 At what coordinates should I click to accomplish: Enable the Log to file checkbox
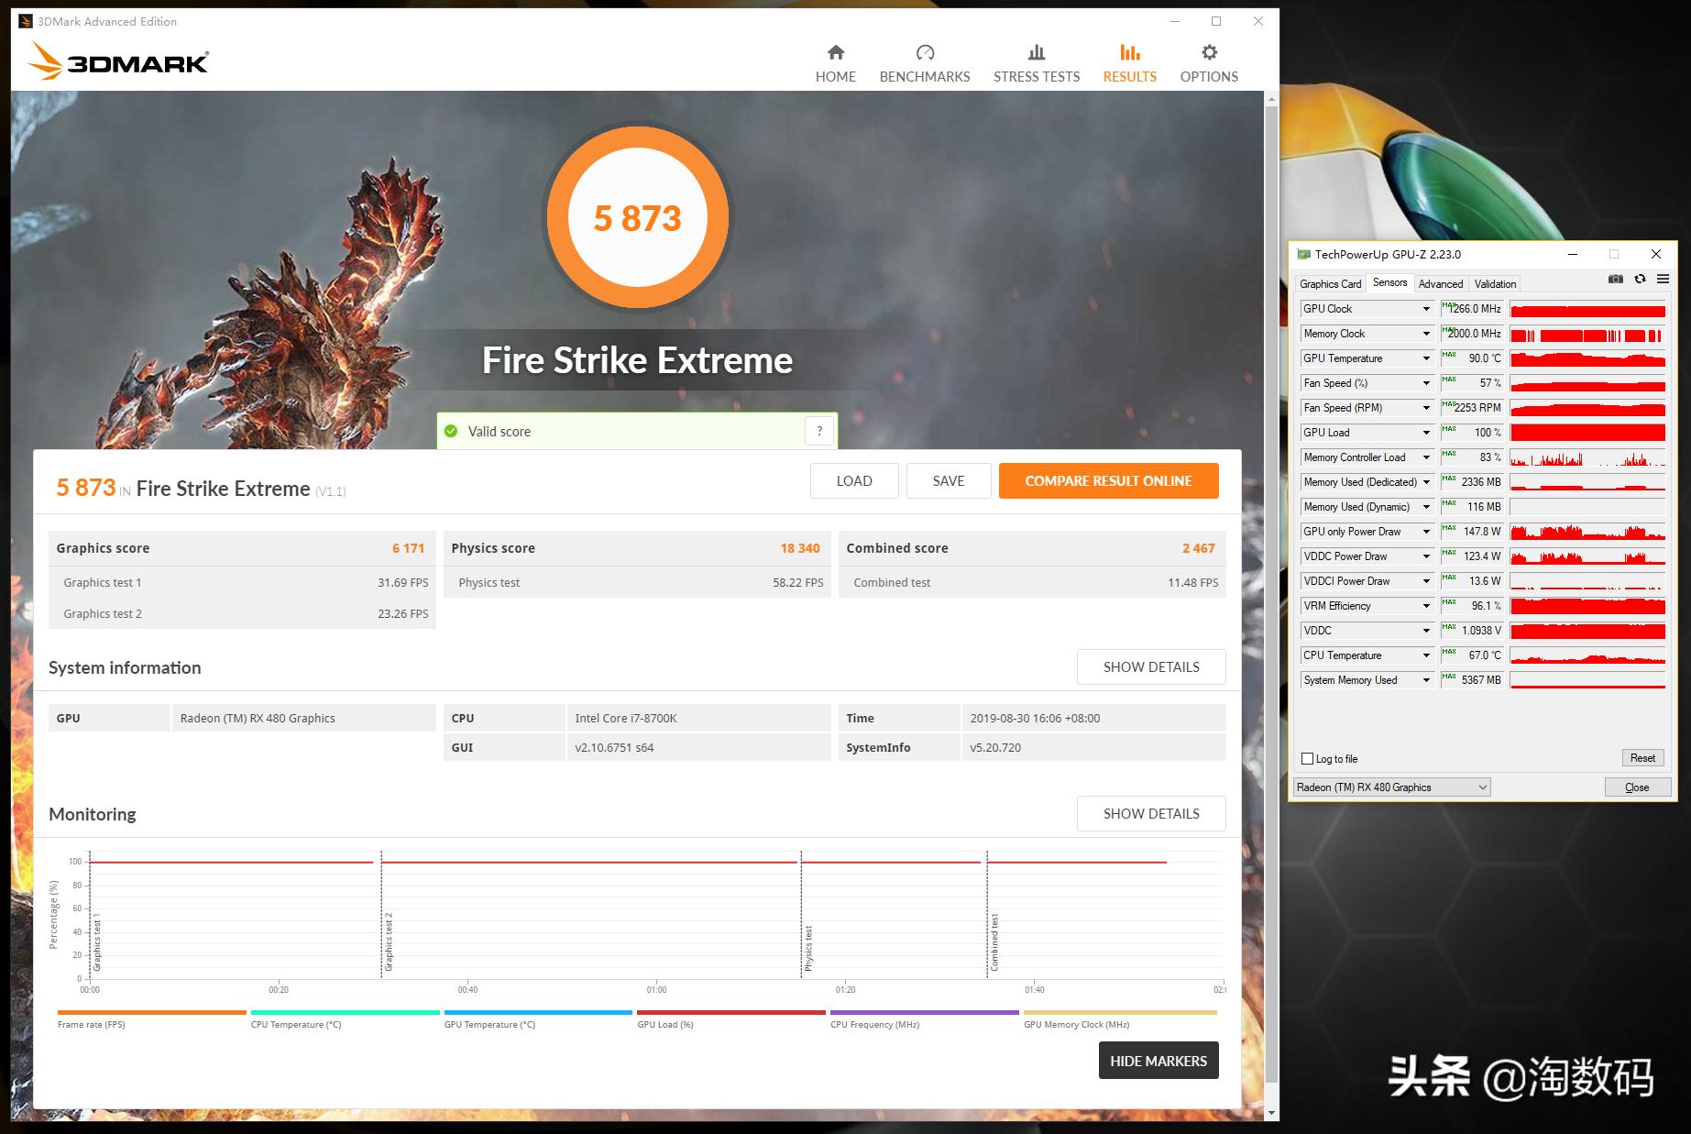click(x=1308, y=759)
